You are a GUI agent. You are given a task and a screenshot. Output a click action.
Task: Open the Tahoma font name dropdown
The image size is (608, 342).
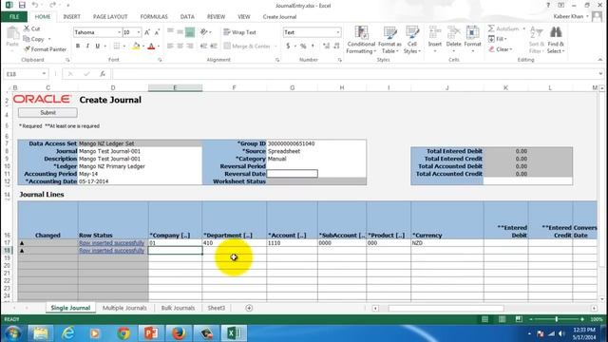[119, 32]
